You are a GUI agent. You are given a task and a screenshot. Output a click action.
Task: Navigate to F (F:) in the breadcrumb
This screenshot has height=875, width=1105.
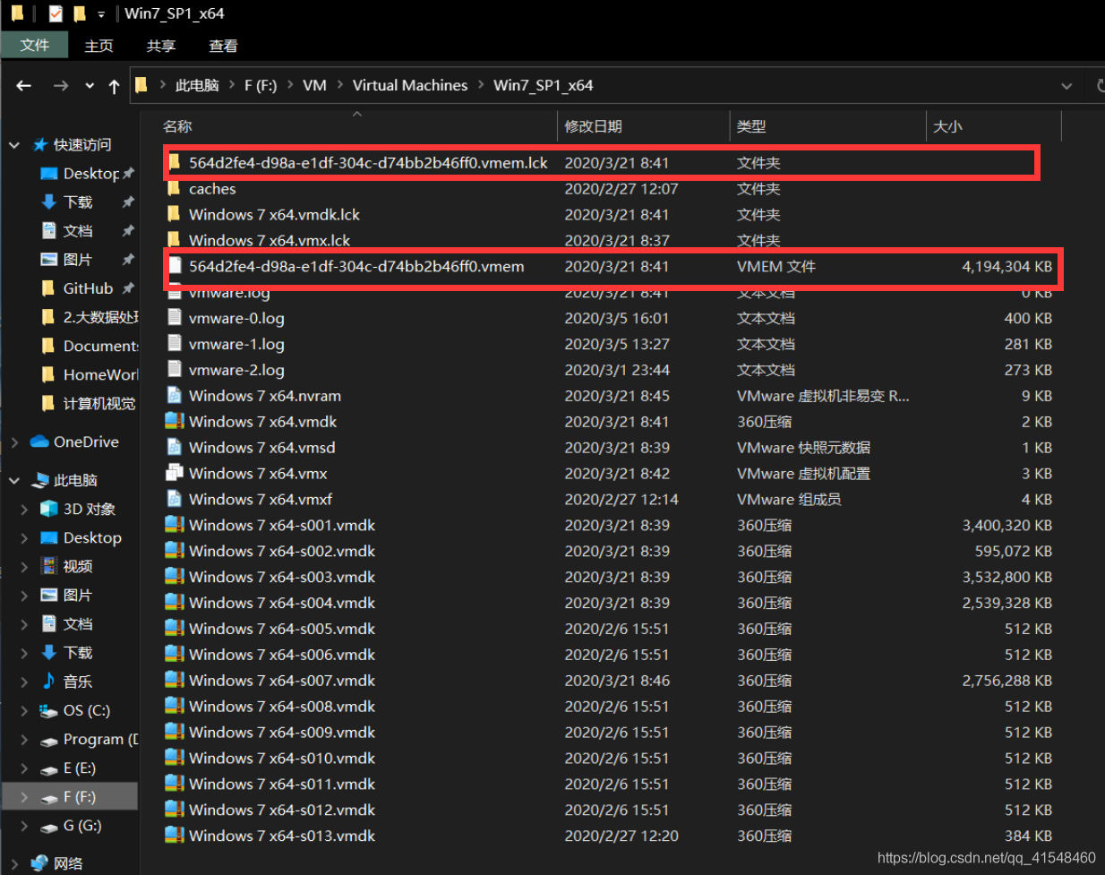coord(261,85)
